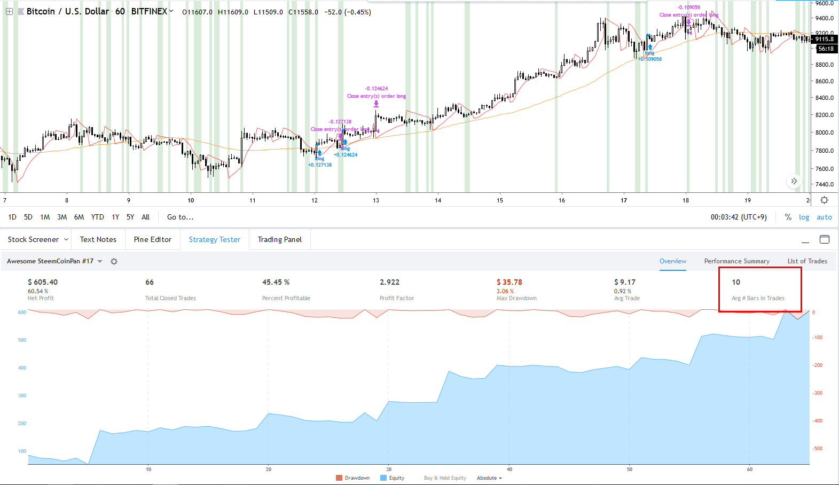This screenshot has width=839, height=485.
Task: Click the 60 interval label in title
Action: pos(120,11)
